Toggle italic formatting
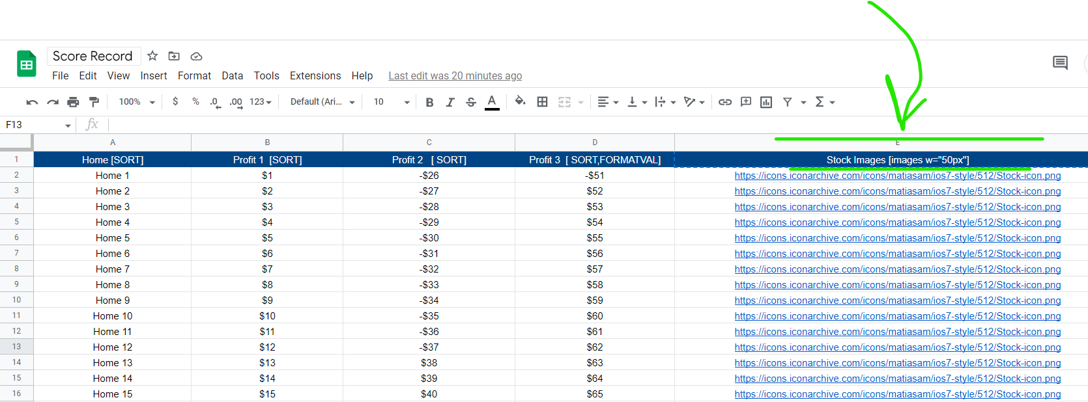The width and height of the screenshot is (1088, 402). [450, 102]
